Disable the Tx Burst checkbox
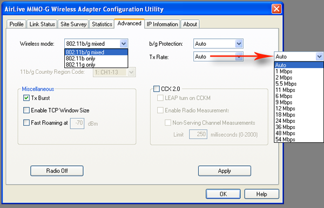This screenshot has height=208, width=324. point(26,98)
